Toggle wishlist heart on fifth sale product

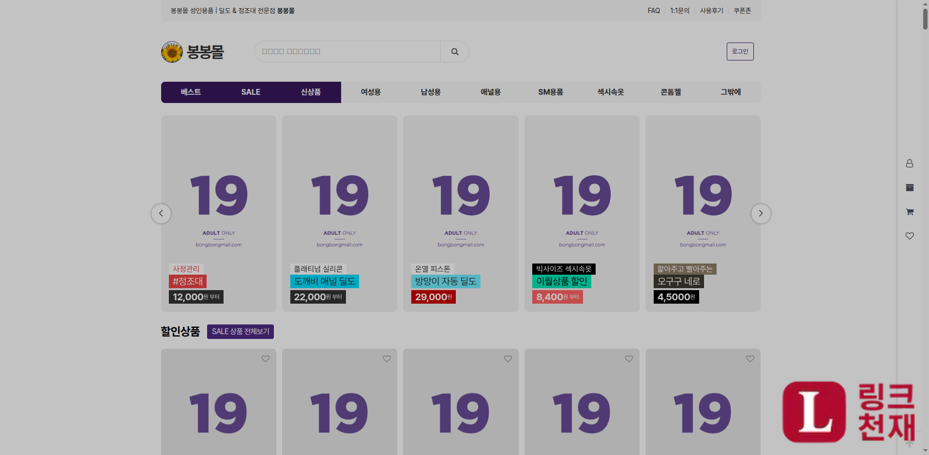click(750, 359)
